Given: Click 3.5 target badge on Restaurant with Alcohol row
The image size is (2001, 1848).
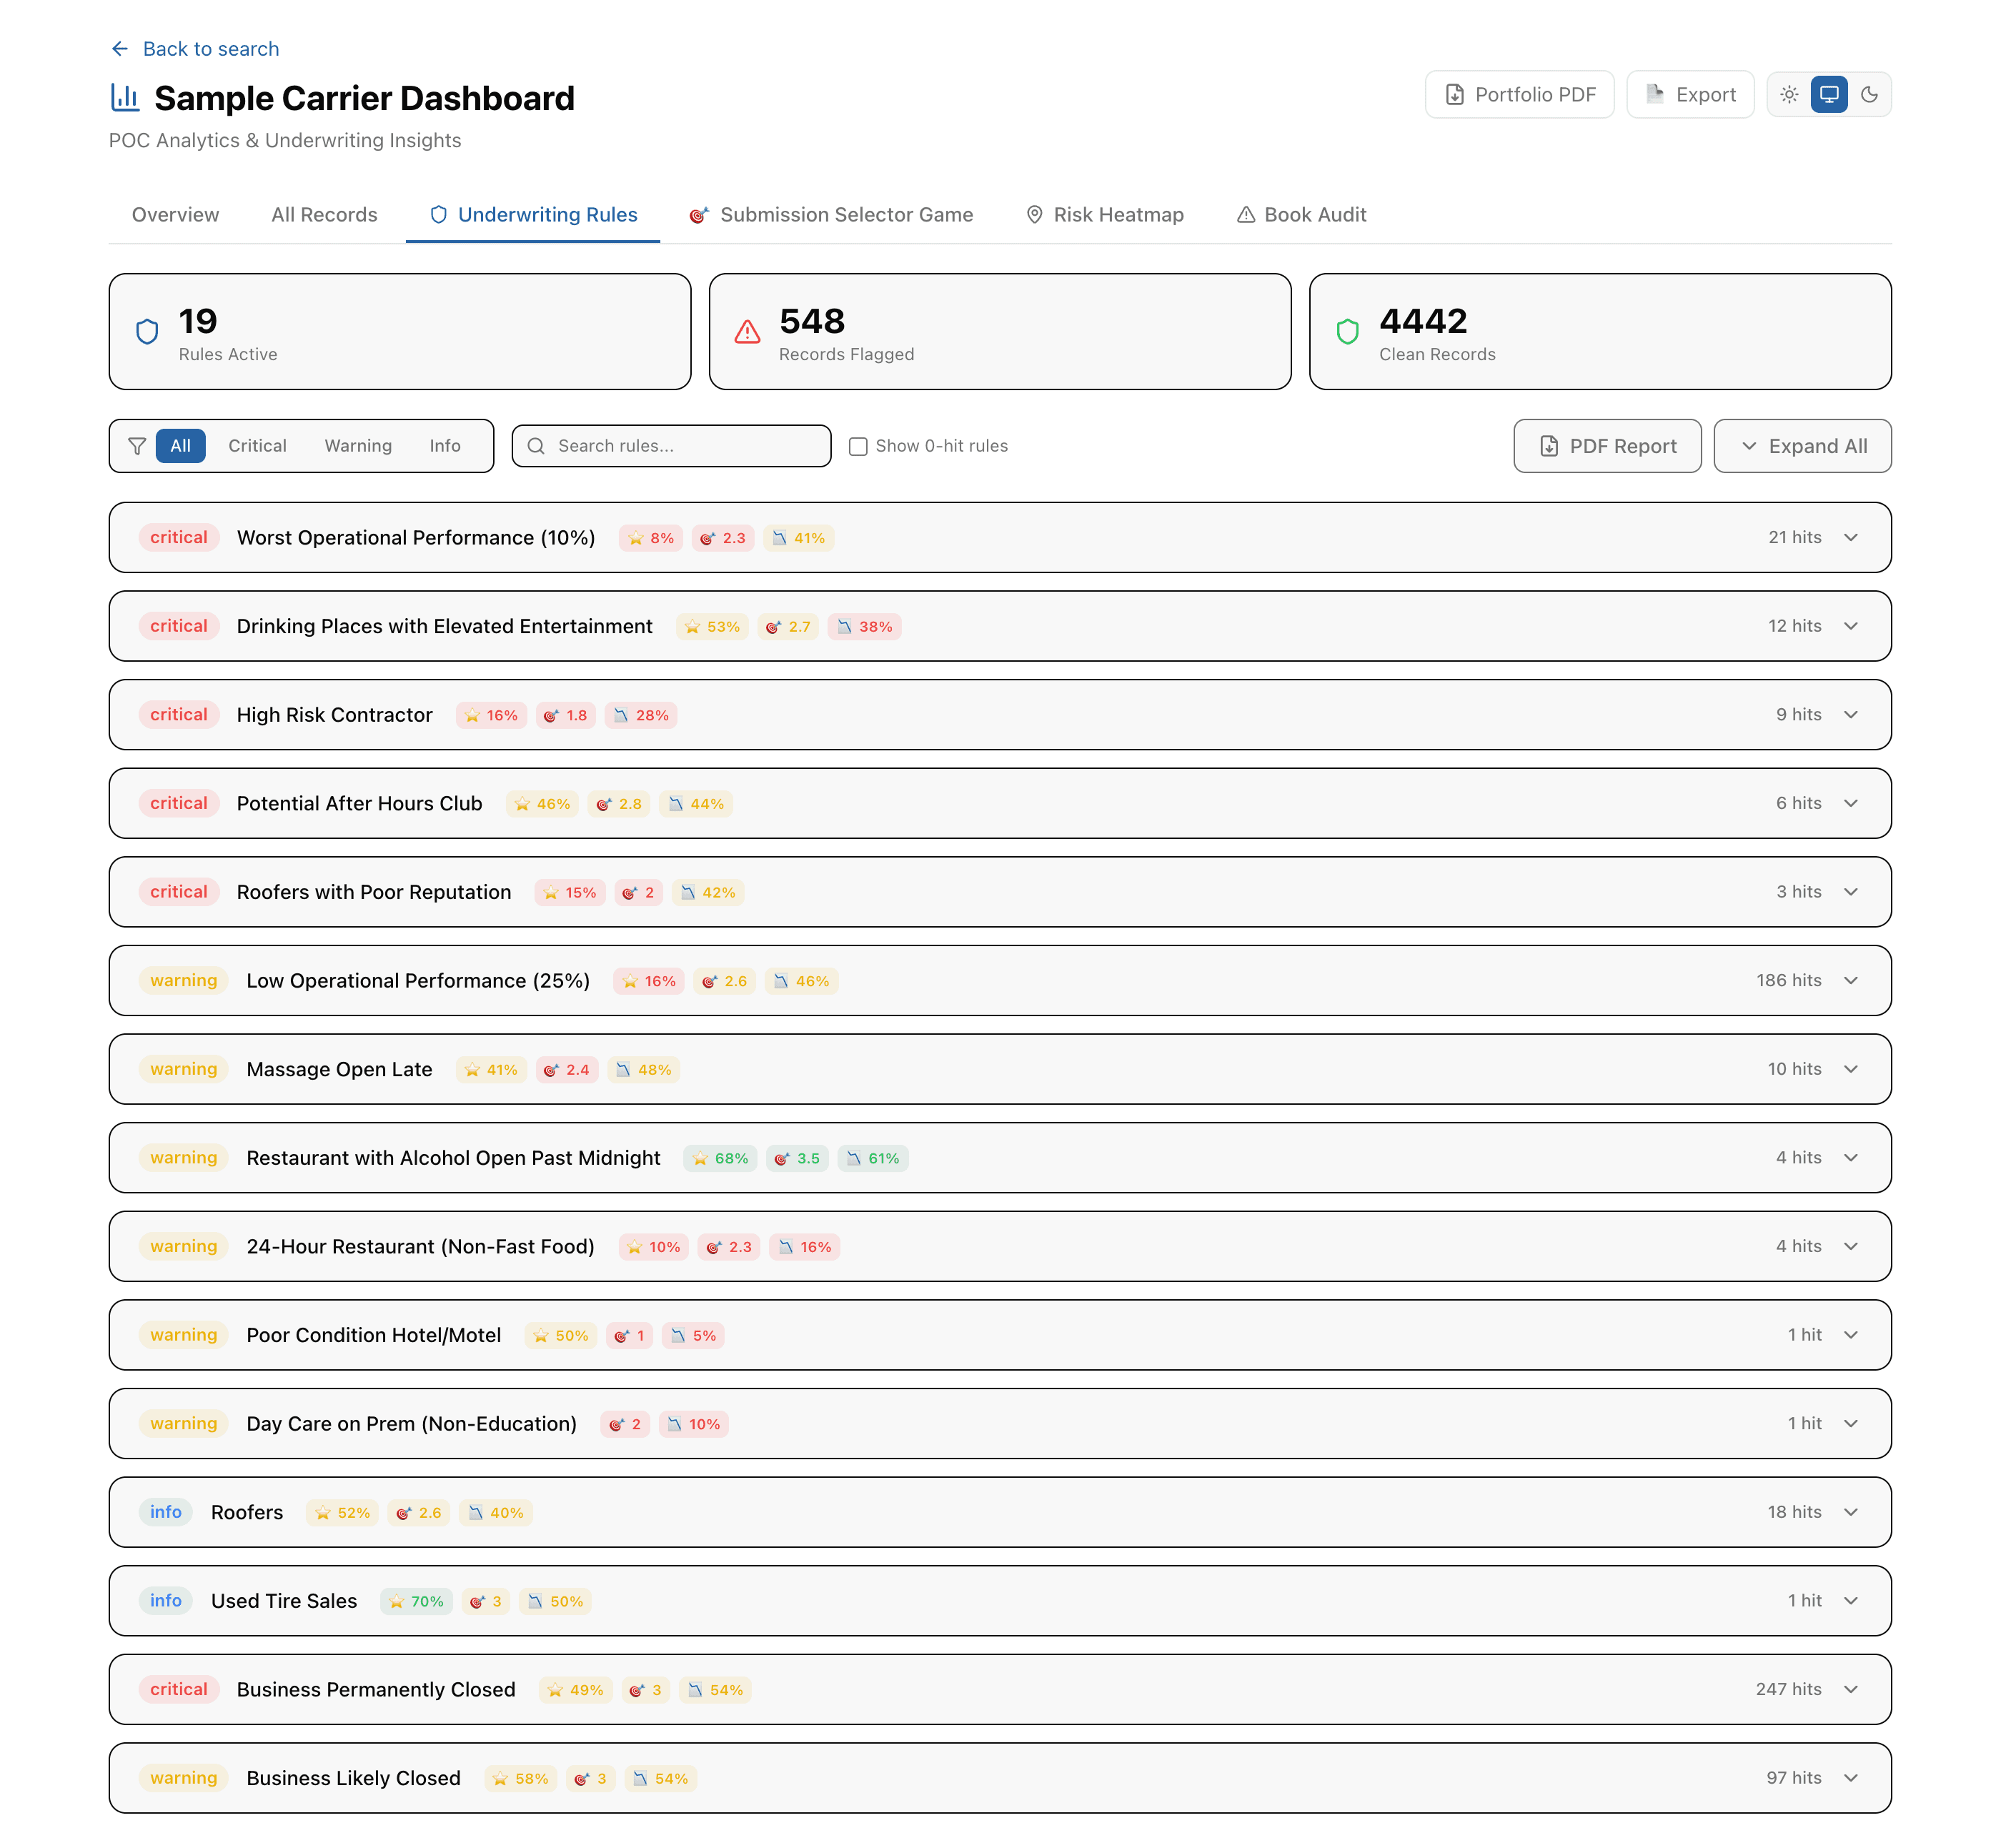Looking at the screenshot, I should tap(797, 1159).
